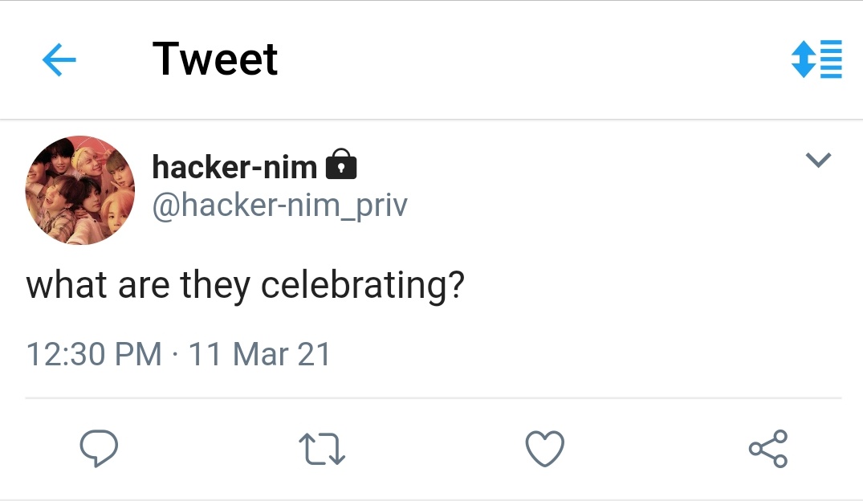Screen dimensions: 863x501
Task: Open the reply speech bubble icon
Action: (x=99, y=448)
